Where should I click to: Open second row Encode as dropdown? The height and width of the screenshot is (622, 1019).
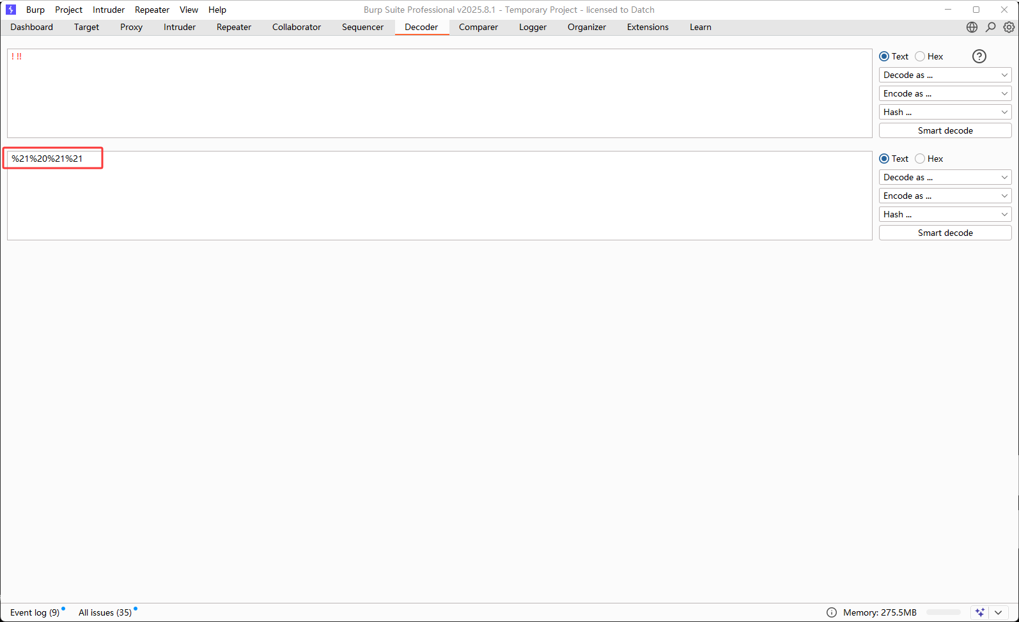coord(945,196)
